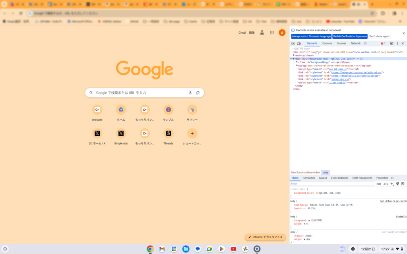Screen dimensions: 407x254
Task: Show more DevTools main tabs chevron
Action: [x=365, y=44]
